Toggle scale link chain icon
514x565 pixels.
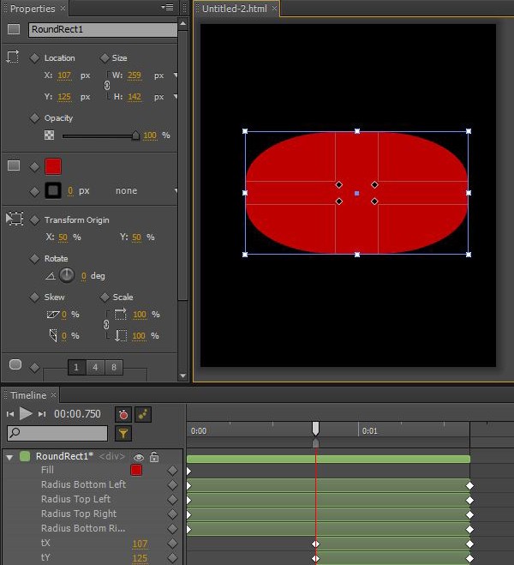pyautogui.click(x=107, y=325)
